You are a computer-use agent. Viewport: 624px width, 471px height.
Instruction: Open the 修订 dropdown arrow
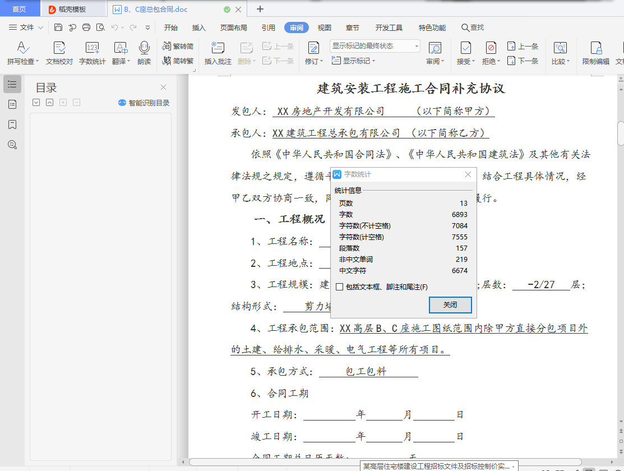[x=321, y=61]
